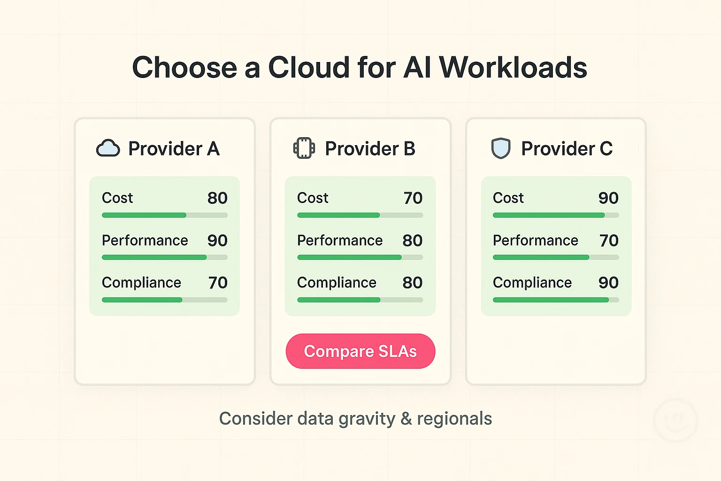This screenshot has height=481, width=721.
Task: Click Provider C's Compliance progress bar
Action: [555, 300]
